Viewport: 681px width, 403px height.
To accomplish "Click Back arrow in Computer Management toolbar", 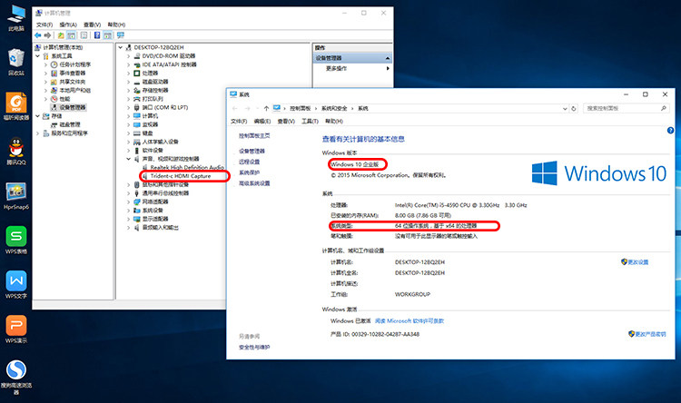I will pos(38,35).
